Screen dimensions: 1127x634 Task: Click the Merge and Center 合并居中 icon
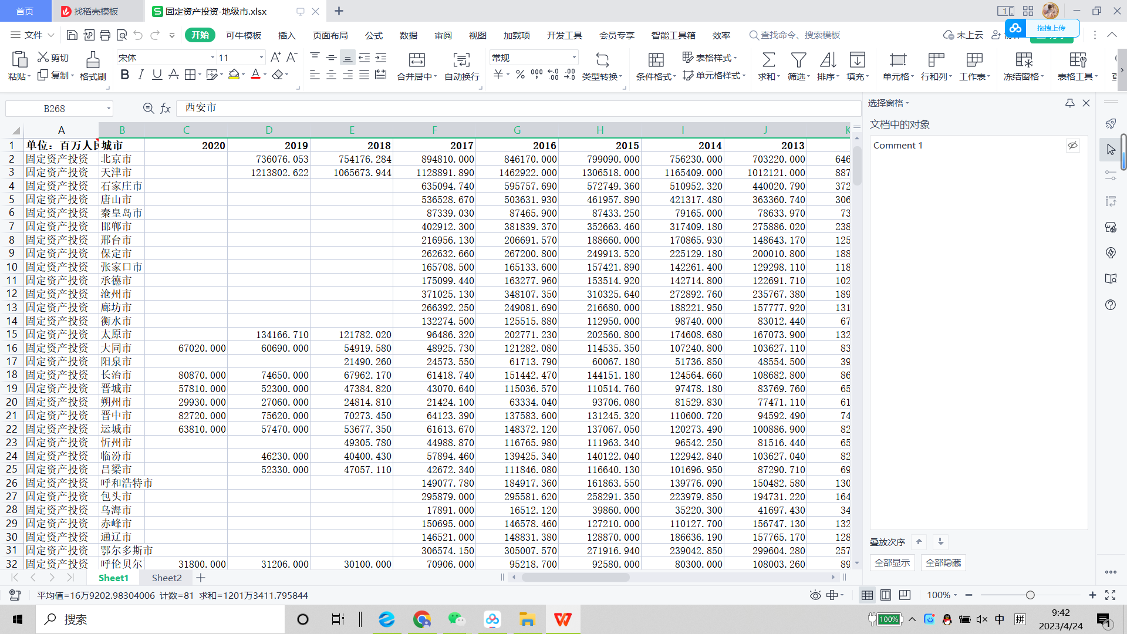click(417, 60)
